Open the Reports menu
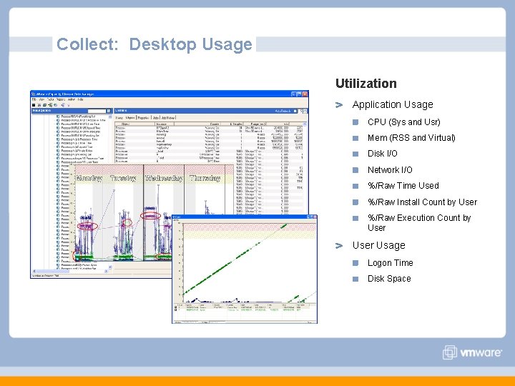The height and width of the screenshot is (386, 515). pos(61,99)
